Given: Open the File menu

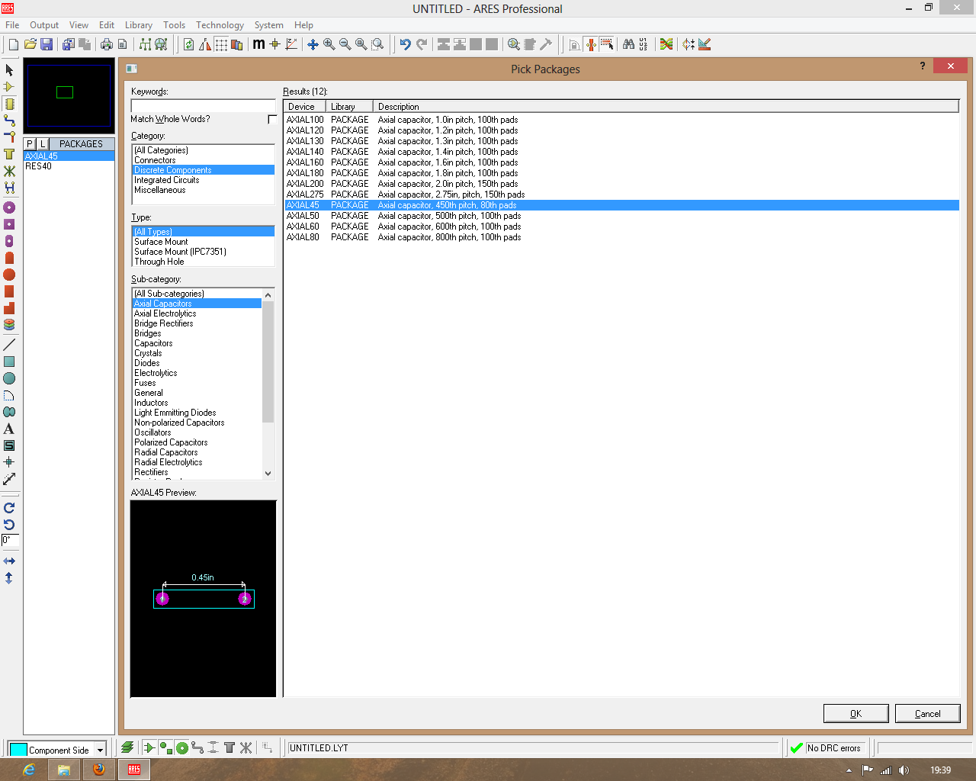Looking at the screenshot, I should pos(12,25).
